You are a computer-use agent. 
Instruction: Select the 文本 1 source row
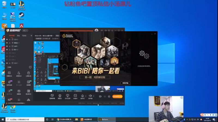19,63
